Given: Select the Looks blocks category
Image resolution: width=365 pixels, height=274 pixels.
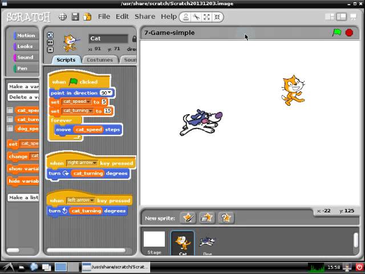Looking at the screenshot, I should (26, 46).
